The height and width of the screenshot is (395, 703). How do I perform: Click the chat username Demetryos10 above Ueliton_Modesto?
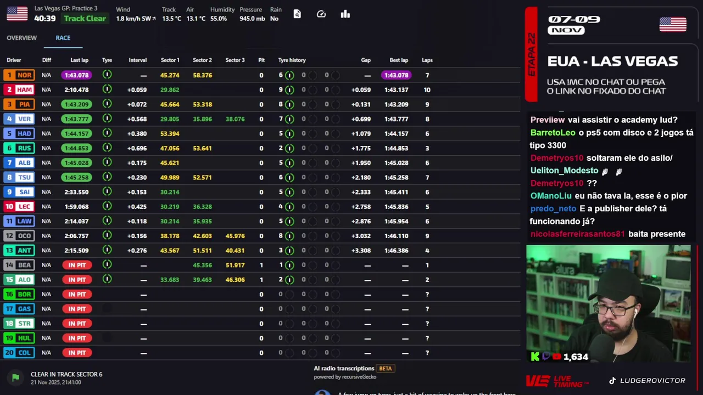[556, 158]
